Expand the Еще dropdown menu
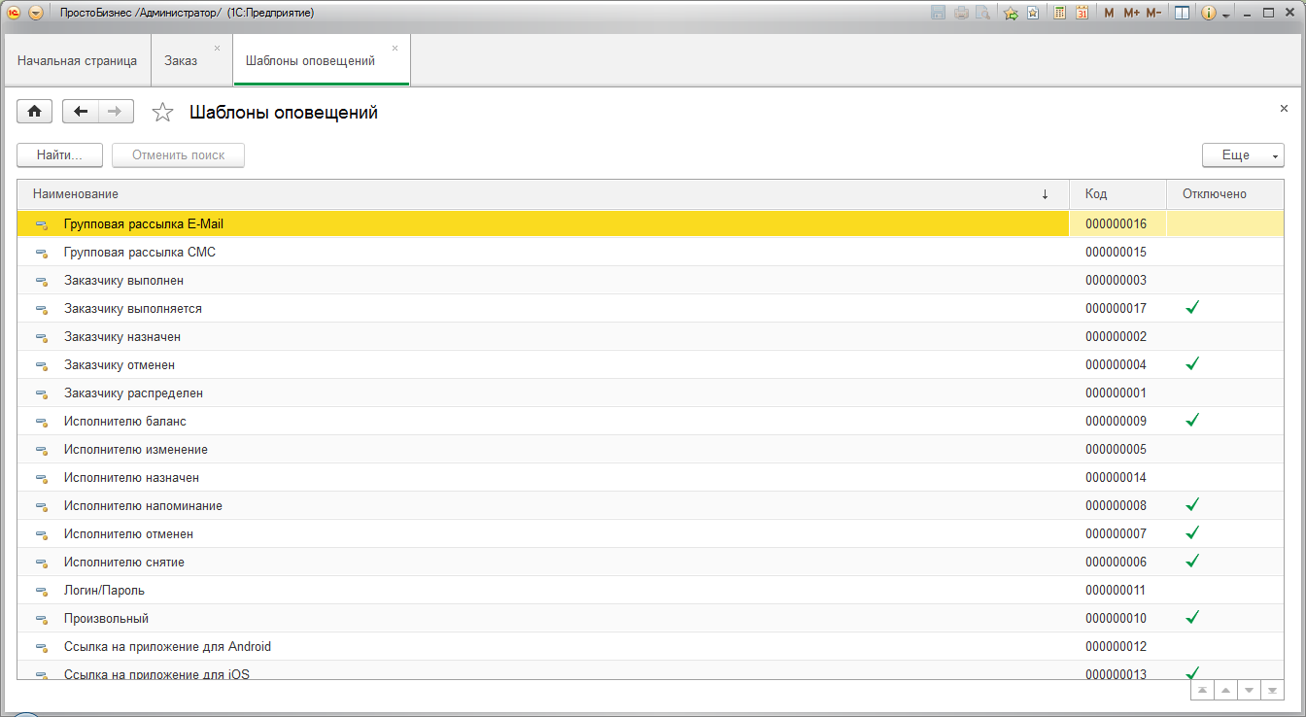This screenshot has height=717, width=1306. [1243, 155]
